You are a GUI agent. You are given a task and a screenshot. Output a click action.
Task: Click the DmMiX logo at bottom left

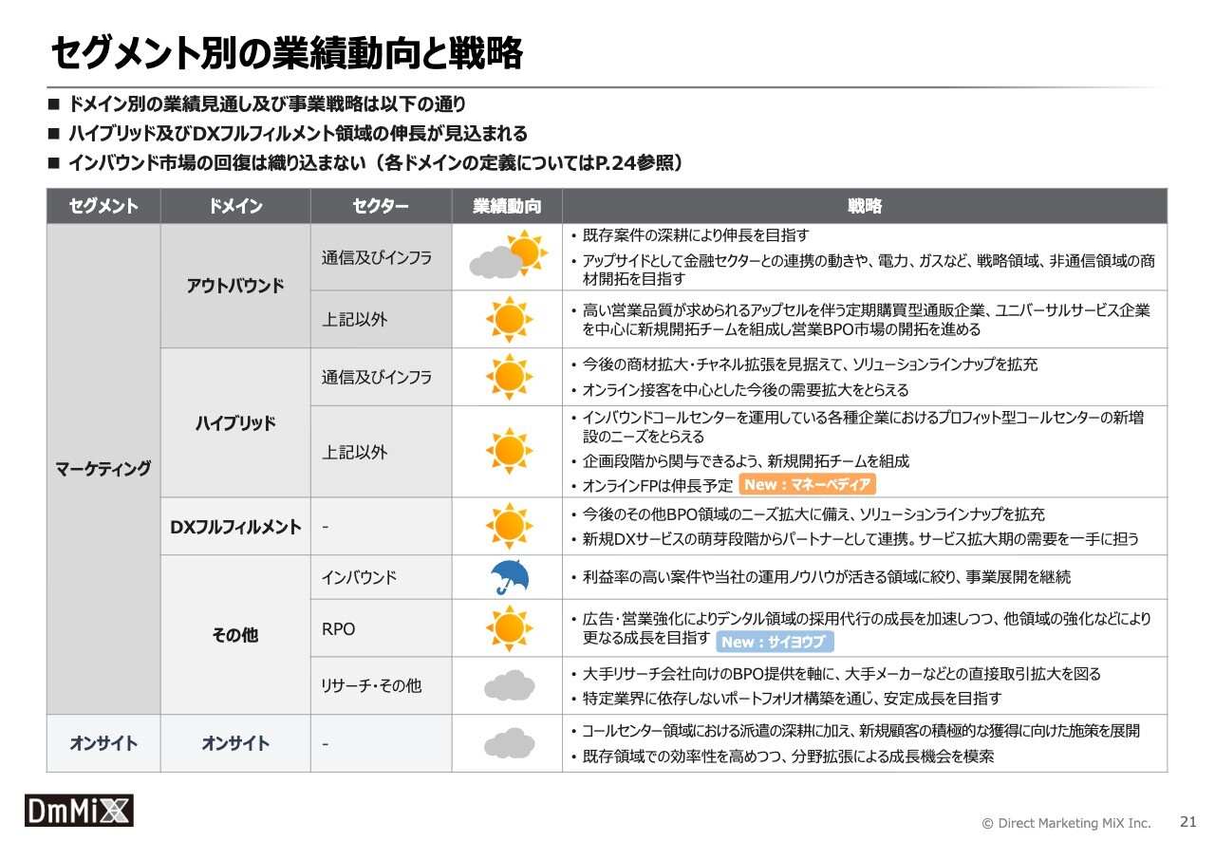pyautogui.click(x=79, y=810)
